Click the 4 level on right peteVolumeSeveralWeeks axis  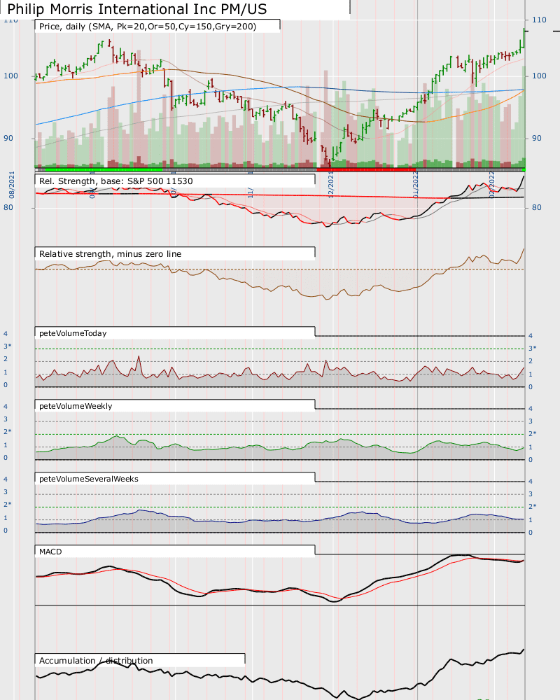(531, 482)
